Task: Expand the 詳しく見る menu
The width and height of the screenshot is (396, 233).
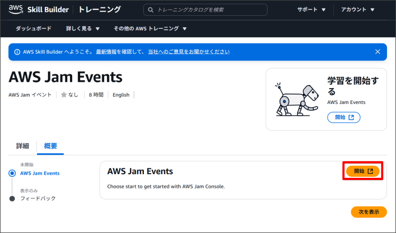Action: [x=83, y=28]
